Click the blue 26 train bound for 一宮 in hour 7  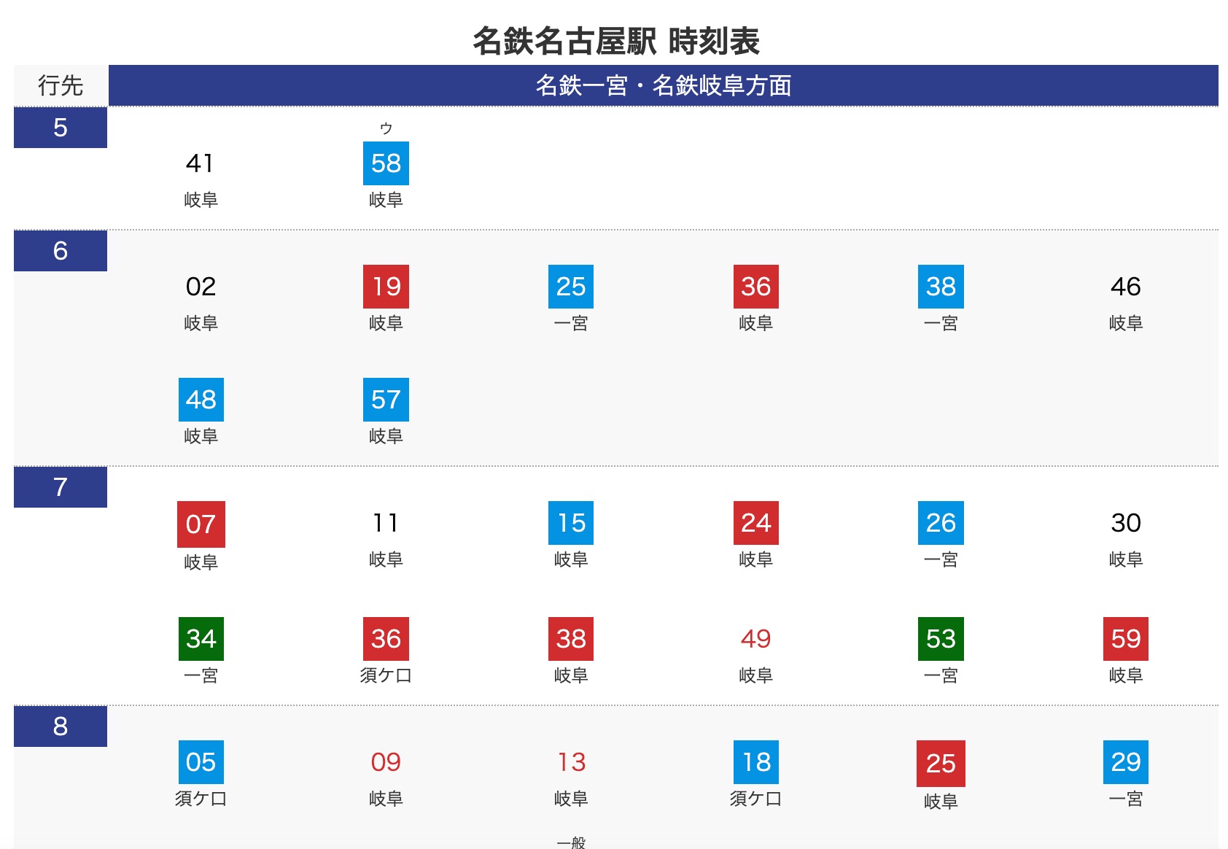click(941, 523)
